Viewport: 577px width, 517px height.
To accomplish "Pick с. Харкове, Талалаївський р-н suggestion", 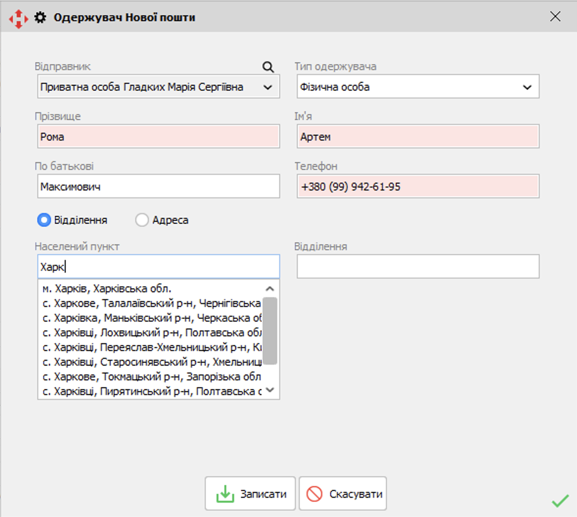I will (152, 304).
